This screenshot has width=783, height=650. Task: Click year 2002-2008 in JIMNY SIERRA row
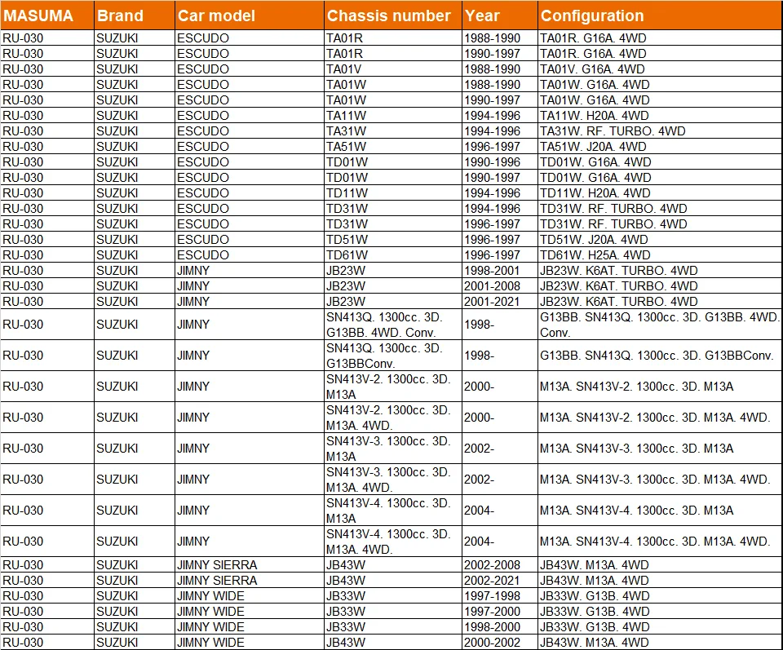pyautogui.click(x=500, y=564)
